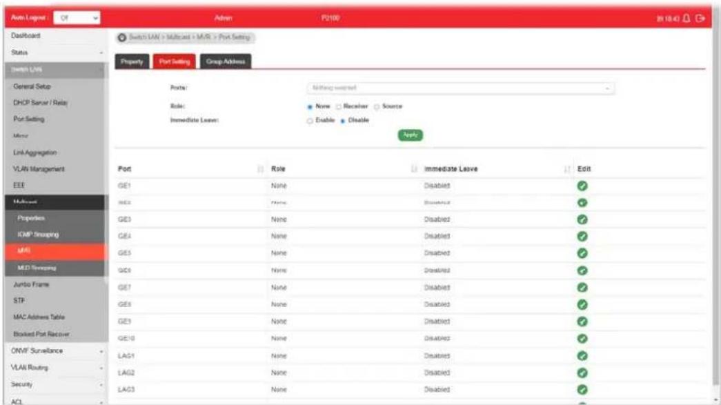This screenshot has width=721, height=405.
Task: Enable Immediate Leave radio option
Action: [310, 121]
